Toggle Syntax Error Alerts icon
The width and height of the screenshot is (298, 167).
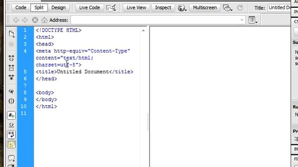pos(11,144)
